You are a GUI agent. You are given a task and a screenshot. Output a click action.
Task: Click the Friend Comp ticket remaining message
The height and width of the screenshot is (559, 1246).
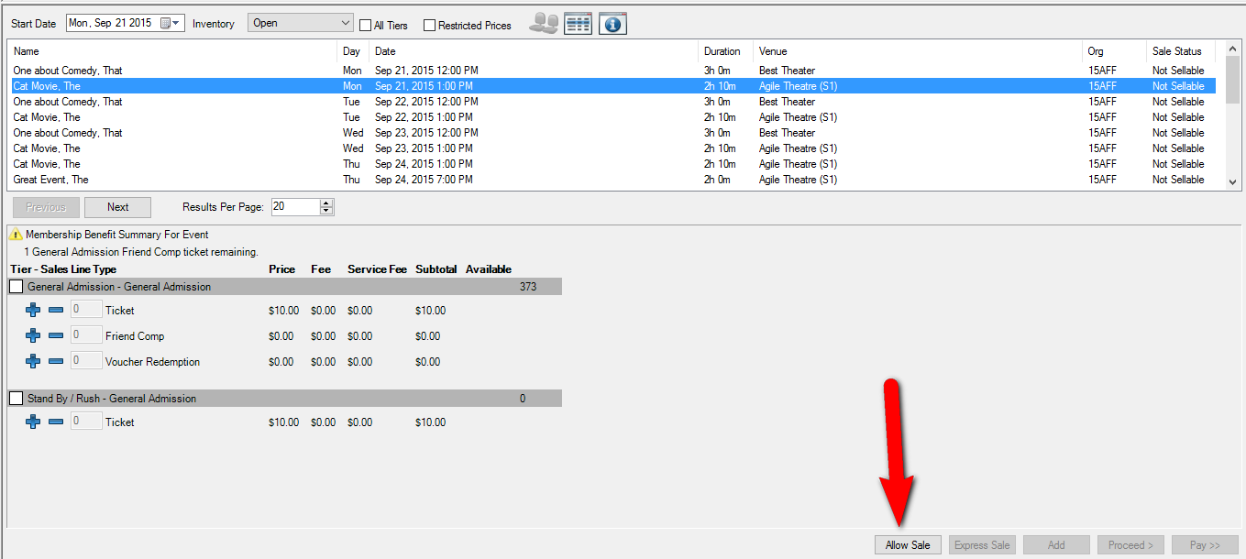click(141, 251)
